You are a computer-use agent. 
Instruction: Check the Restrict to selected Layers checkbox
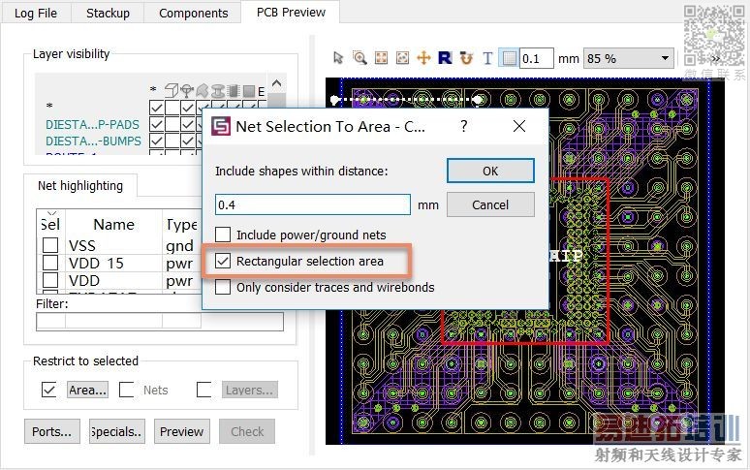click(204, 390)
